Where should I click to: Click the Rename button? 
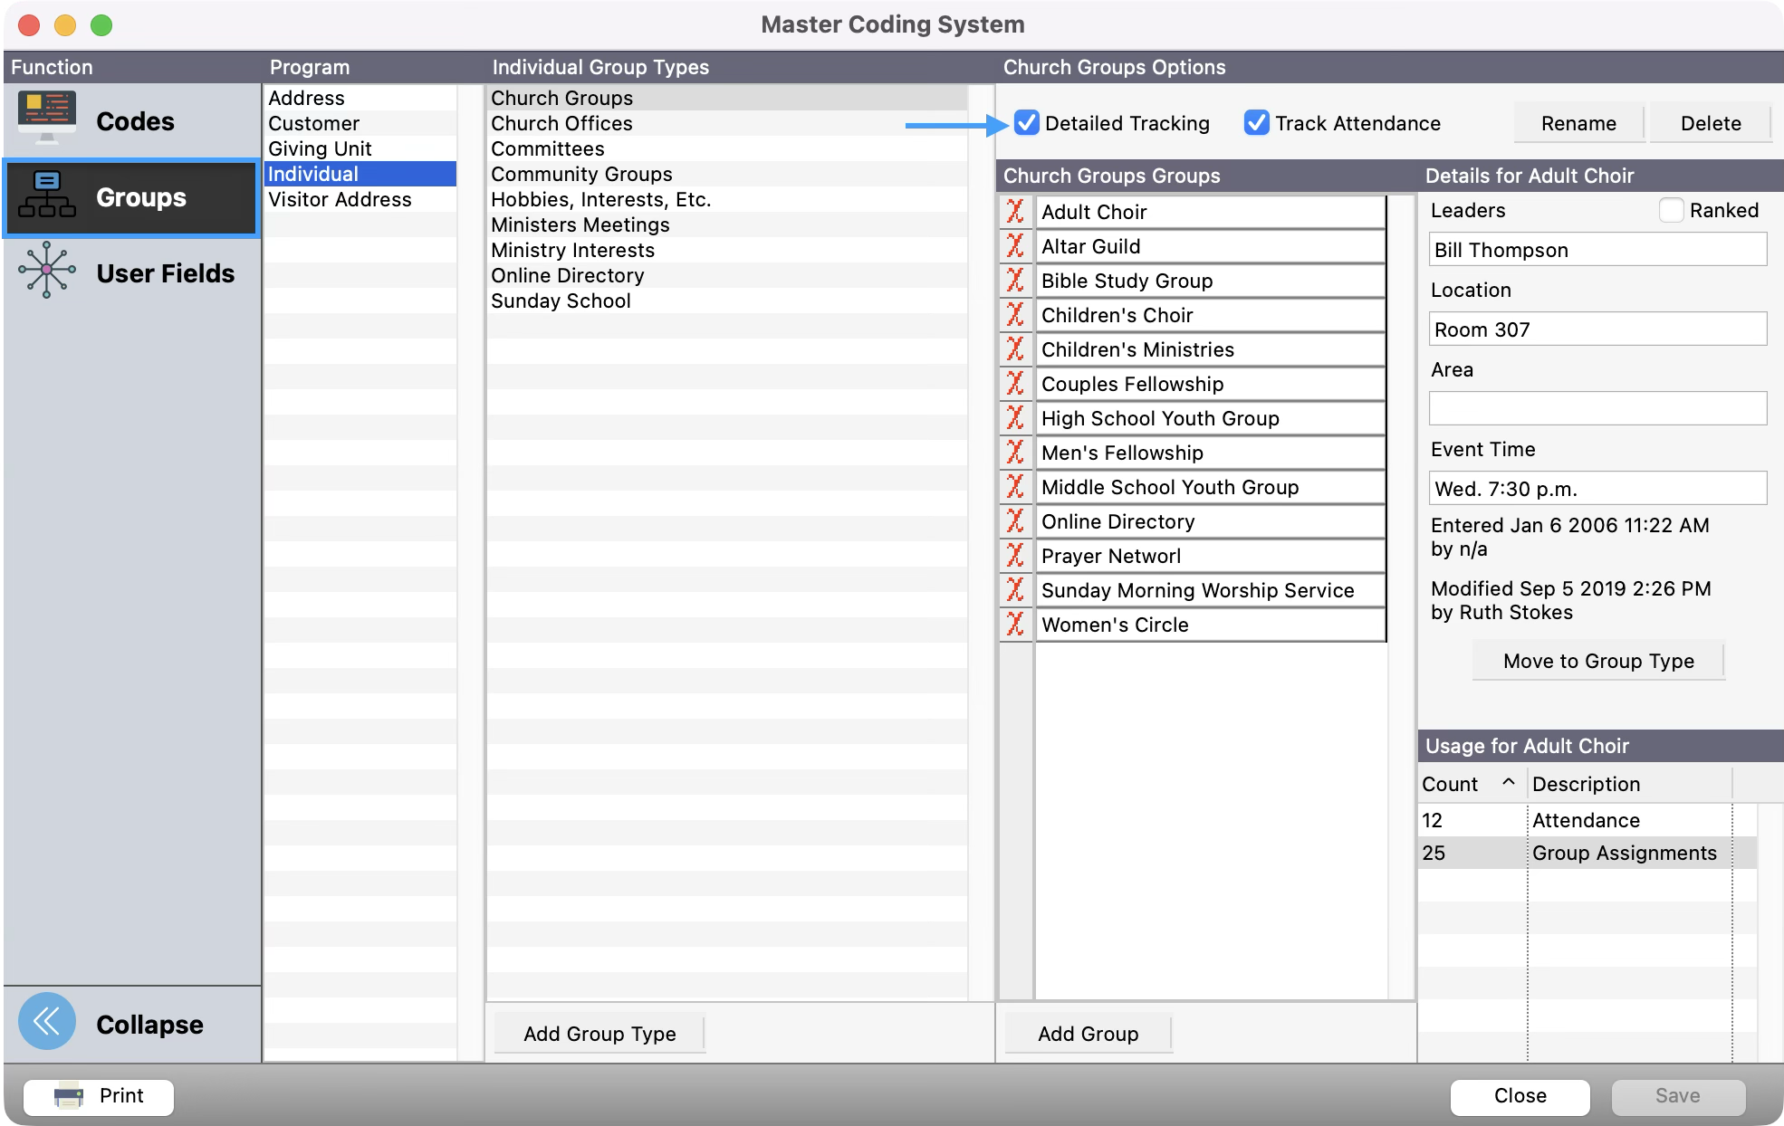[1578, 123]
